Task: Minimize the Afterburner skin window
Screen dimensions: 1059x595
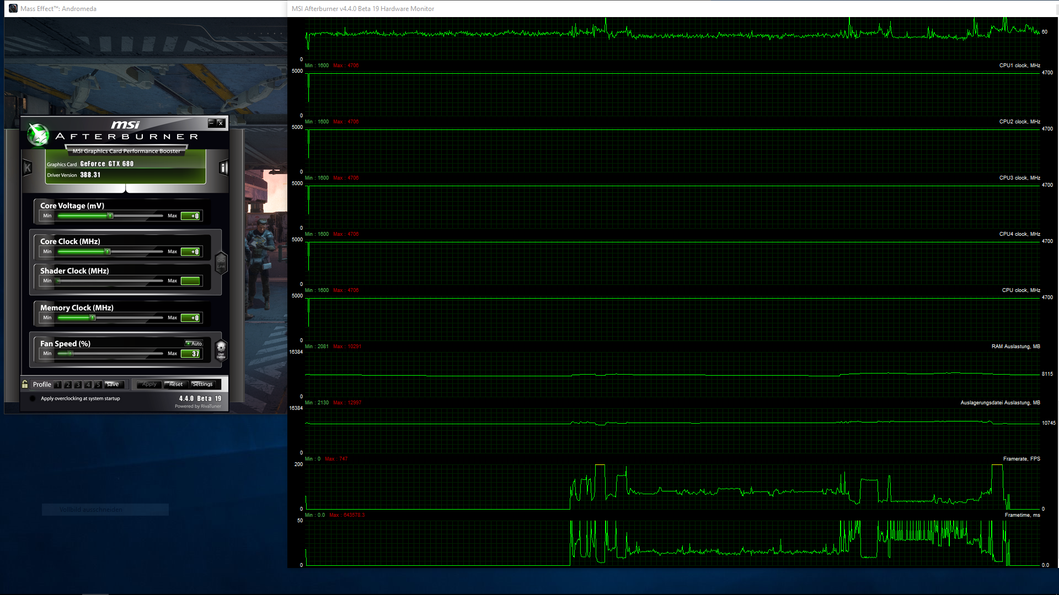Action: pos(211,123)
